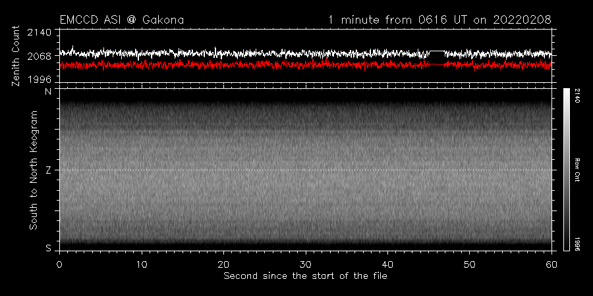Viewport: 593px width, 296px height.
Task: Click the '1 minute from 0616 UT on 20220208' header
Action: [440, 20]
